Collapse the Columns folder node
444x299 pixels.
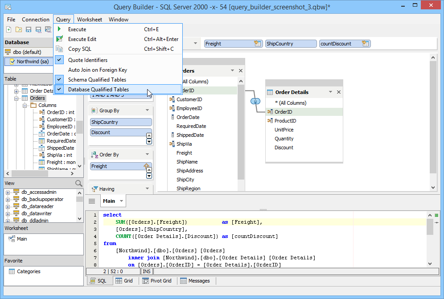25,105
